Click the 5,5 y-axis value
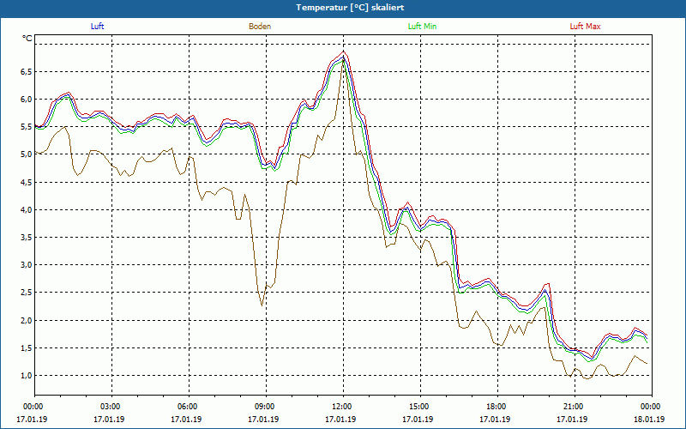The image size is (686, 429). pyautogui.click(x=27, y=126)
